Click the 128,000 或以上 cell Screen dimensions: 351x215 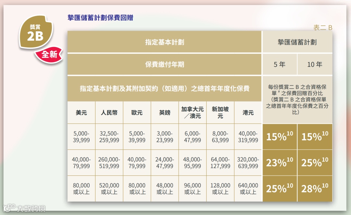point(220,189)
